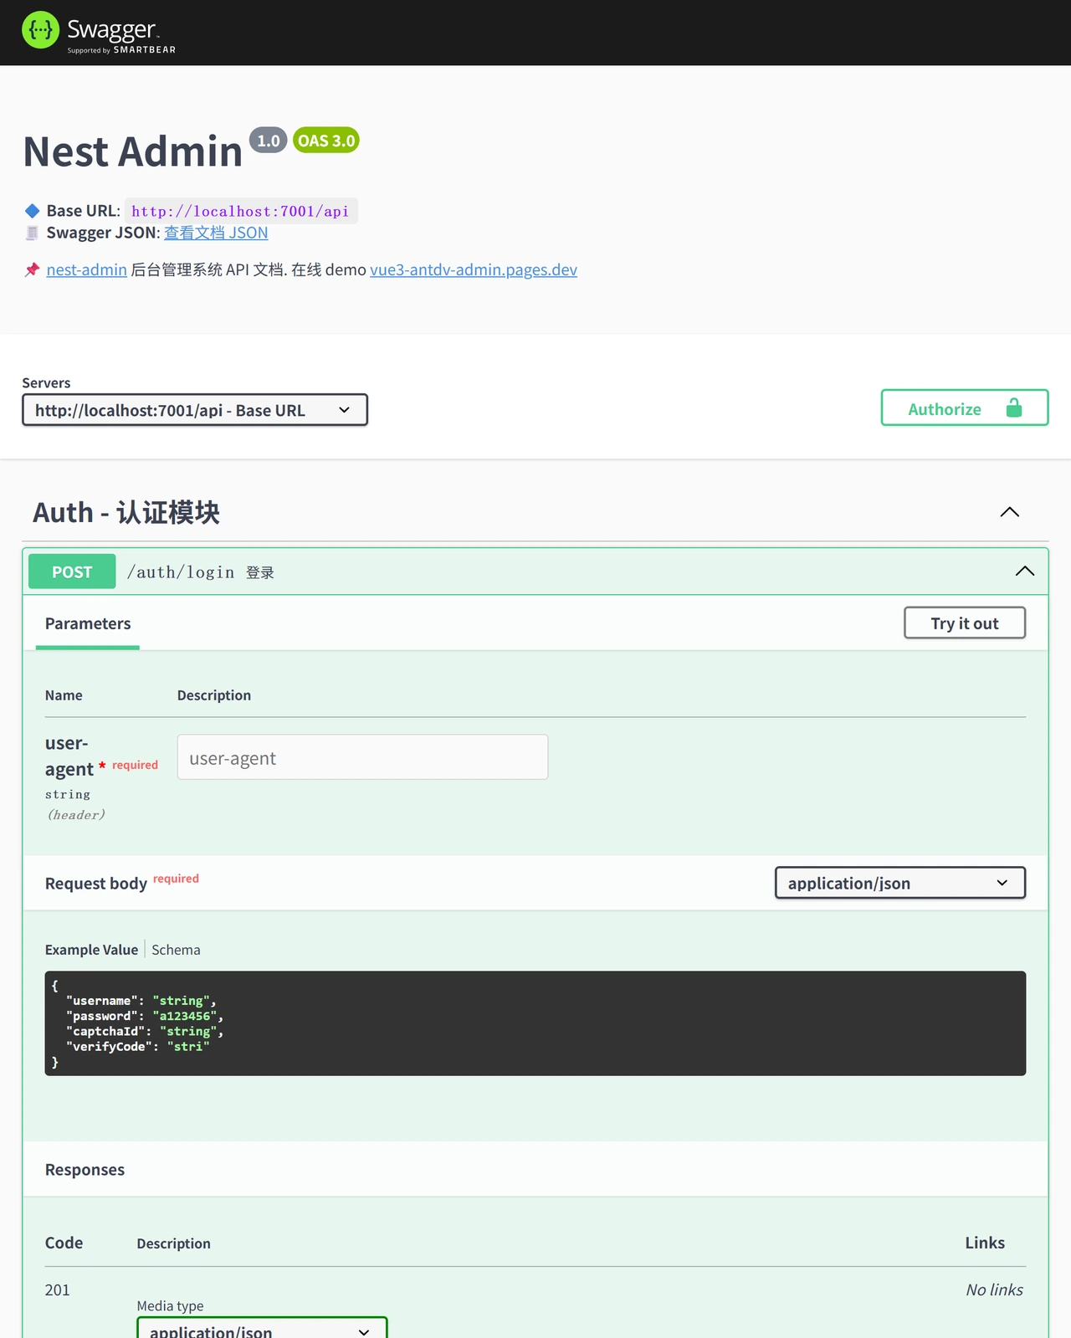Click the Request body label
1071x1338 pixels.
pyautogui.click(x=96, y=884)
